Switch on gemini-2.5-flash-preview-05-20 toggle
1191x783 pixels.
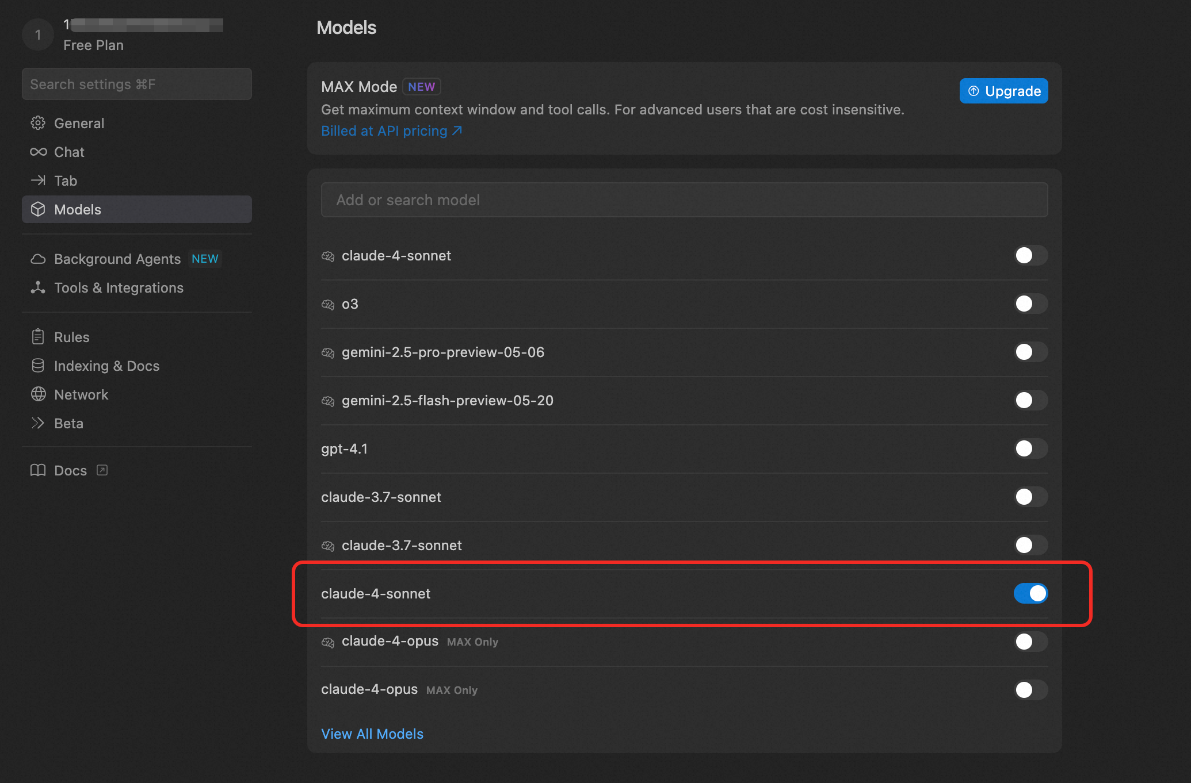click(1030, 400)
